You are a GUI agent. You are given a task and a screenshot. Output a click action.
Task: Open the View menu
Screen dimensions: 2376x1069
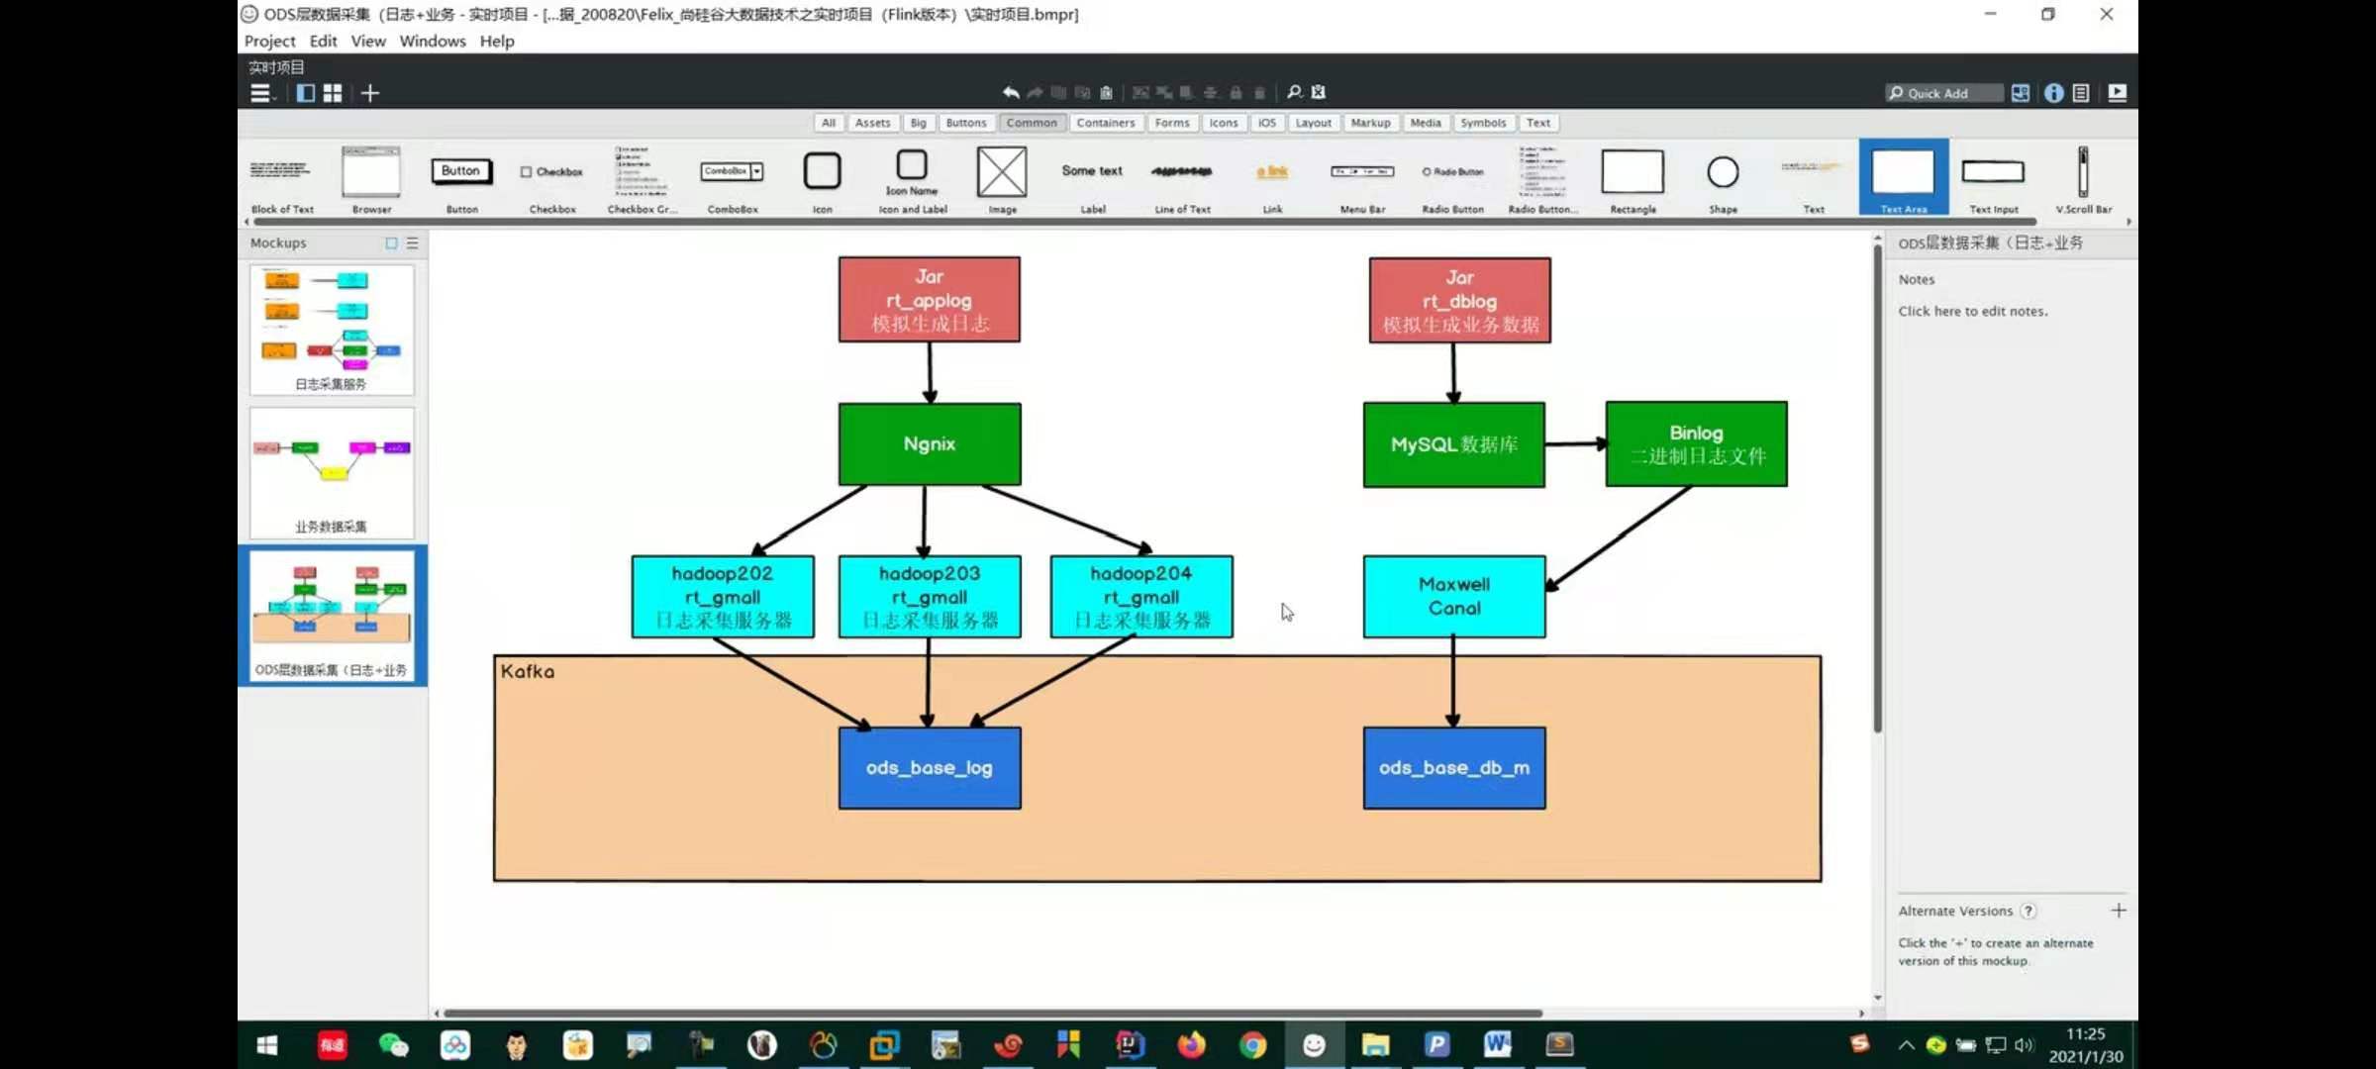368,41
